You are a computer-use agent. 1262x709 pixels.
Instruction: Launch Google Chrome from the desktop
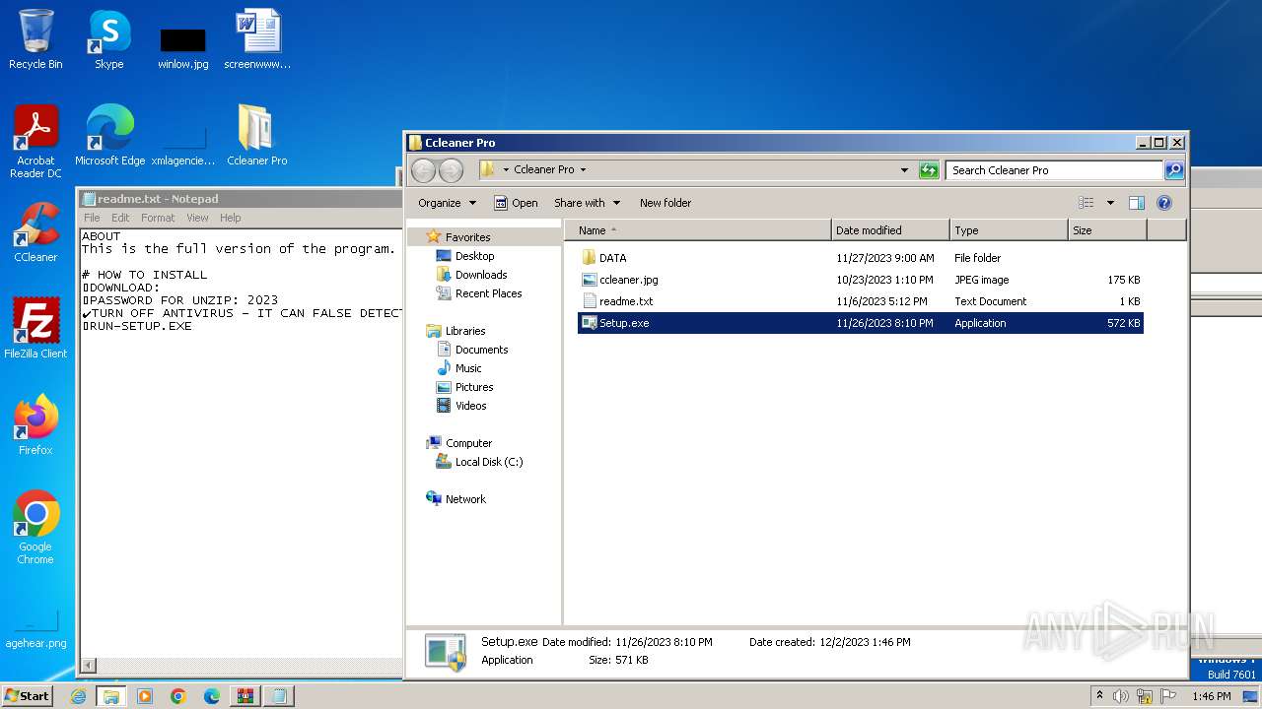click(35, 528)
